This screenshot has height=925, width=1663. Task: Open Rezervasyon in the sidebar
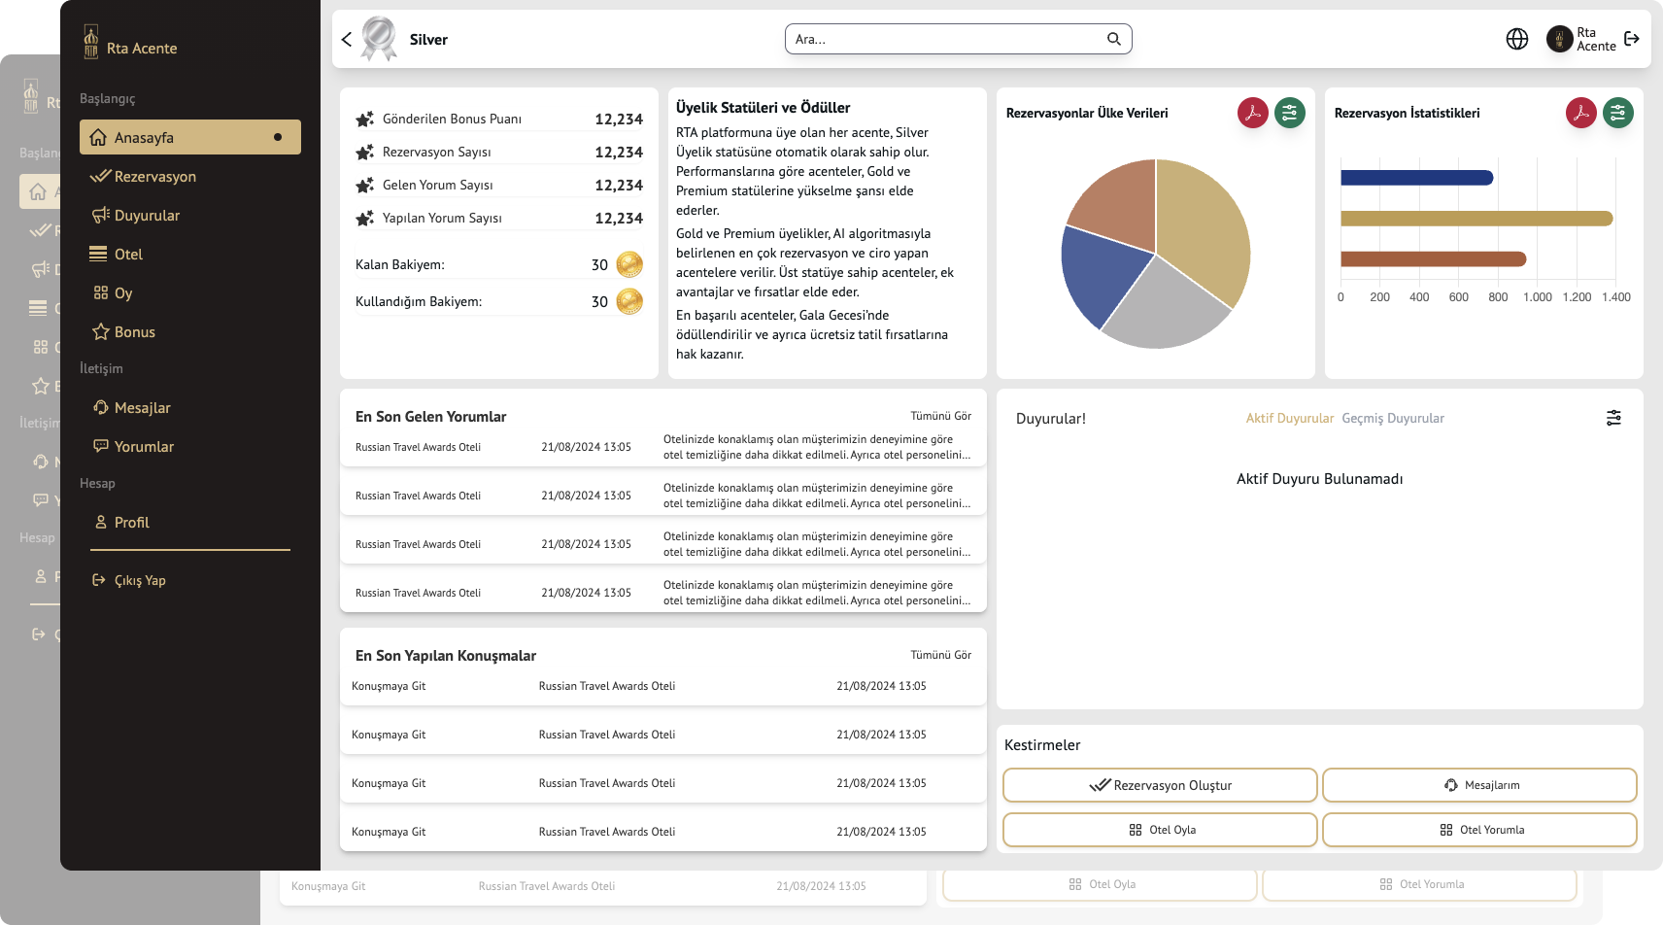154,177
